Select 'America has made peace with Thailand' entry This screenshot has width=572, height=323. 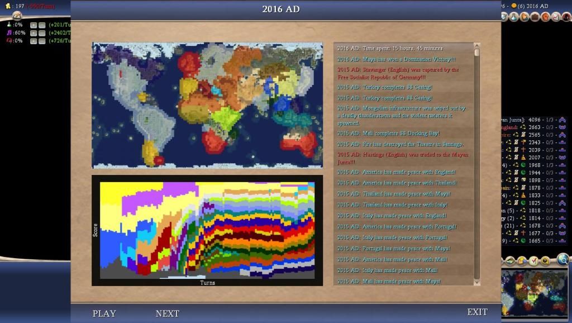tap(403, 183)
